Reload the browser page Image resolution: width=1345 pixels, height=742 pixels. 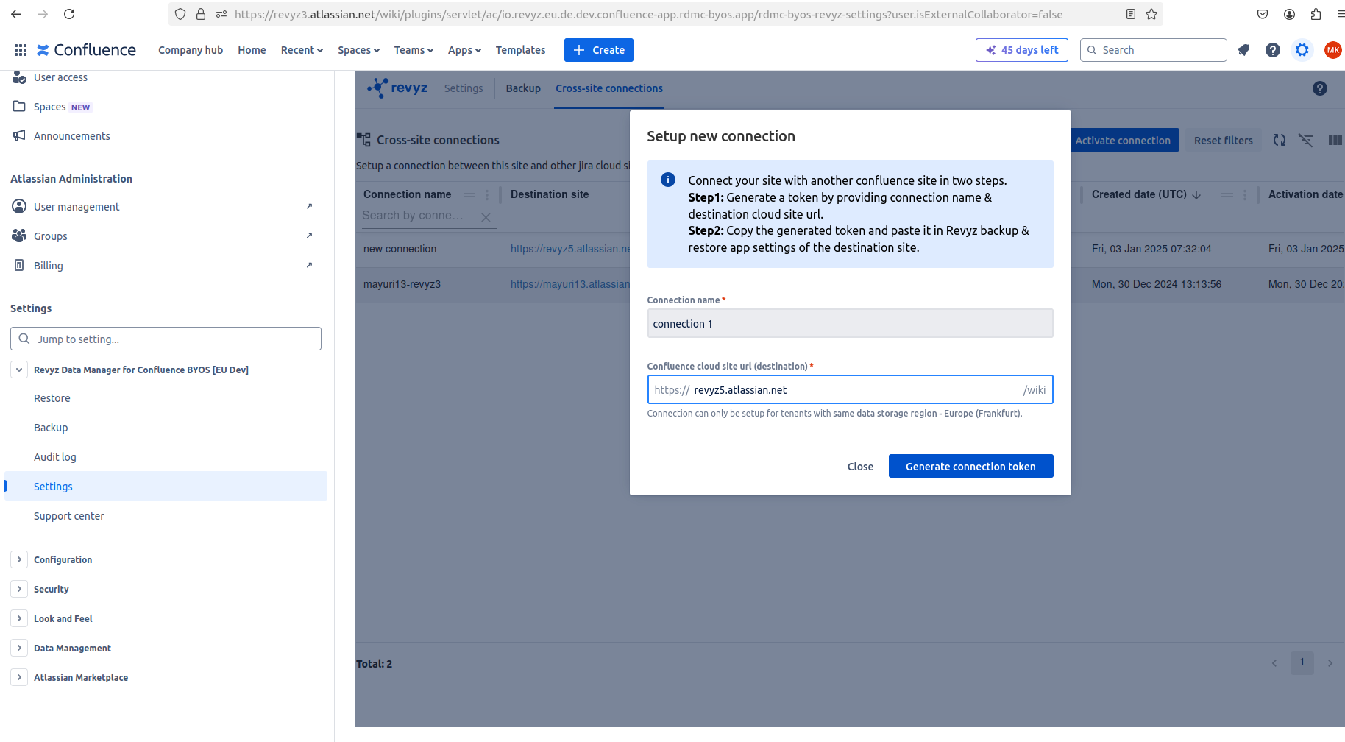click(69, 14)
